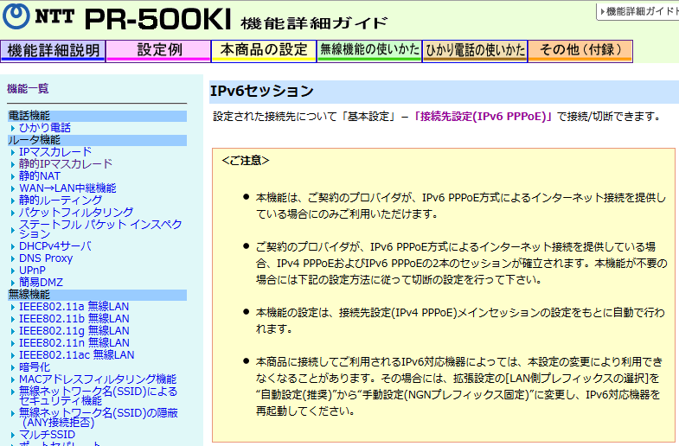Open the 無線ネットワーク名(SSID)によるセキュリティ機能 link
The height and width of the screenshot is (446, 679).
pos(99,396)
